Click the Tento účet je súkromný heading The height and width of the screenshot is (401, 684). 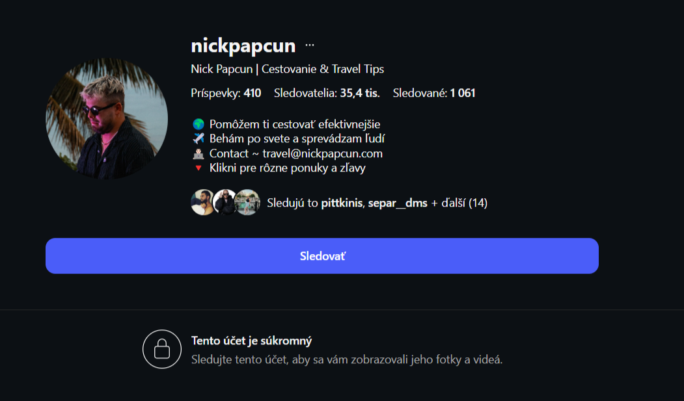pos(252,341)
